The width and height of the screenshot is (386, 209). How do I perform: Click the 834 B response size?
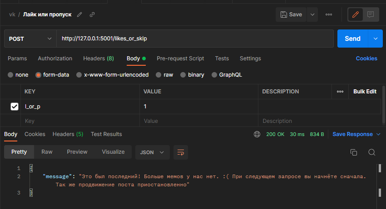tap(317, 134)
